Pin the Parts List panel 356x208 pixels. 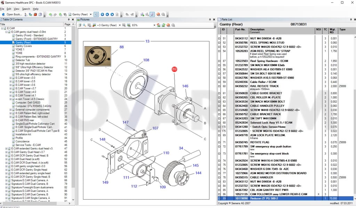click(x=351, y=20)
